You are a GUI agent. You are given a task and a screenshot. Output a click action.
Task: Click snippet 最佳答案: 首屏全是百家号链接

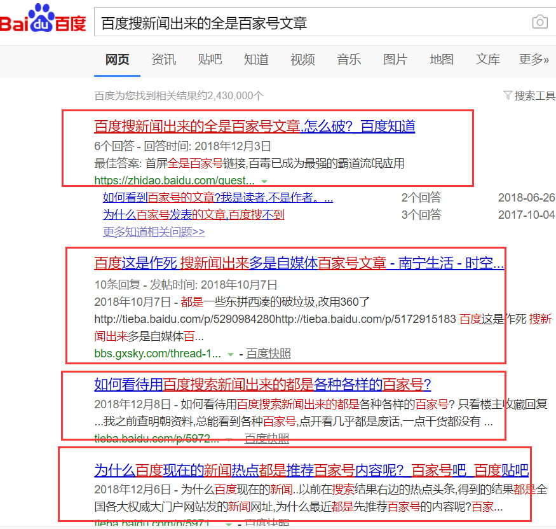[249, 163]
